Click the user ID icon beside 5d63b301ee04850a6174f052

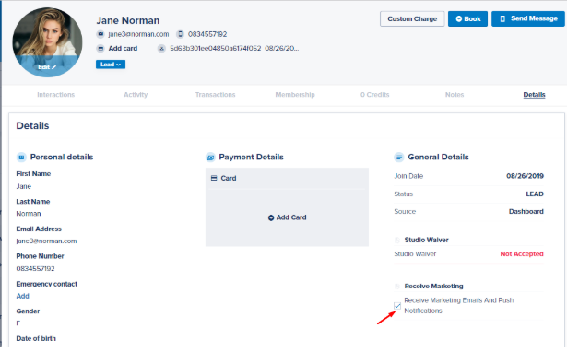(x=161, y=49)
